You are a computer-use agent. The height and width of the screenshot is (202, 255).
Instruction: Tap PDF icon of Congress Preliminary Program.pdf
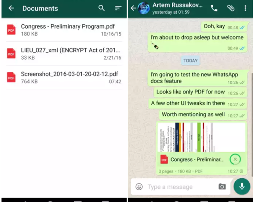point(11,30)
